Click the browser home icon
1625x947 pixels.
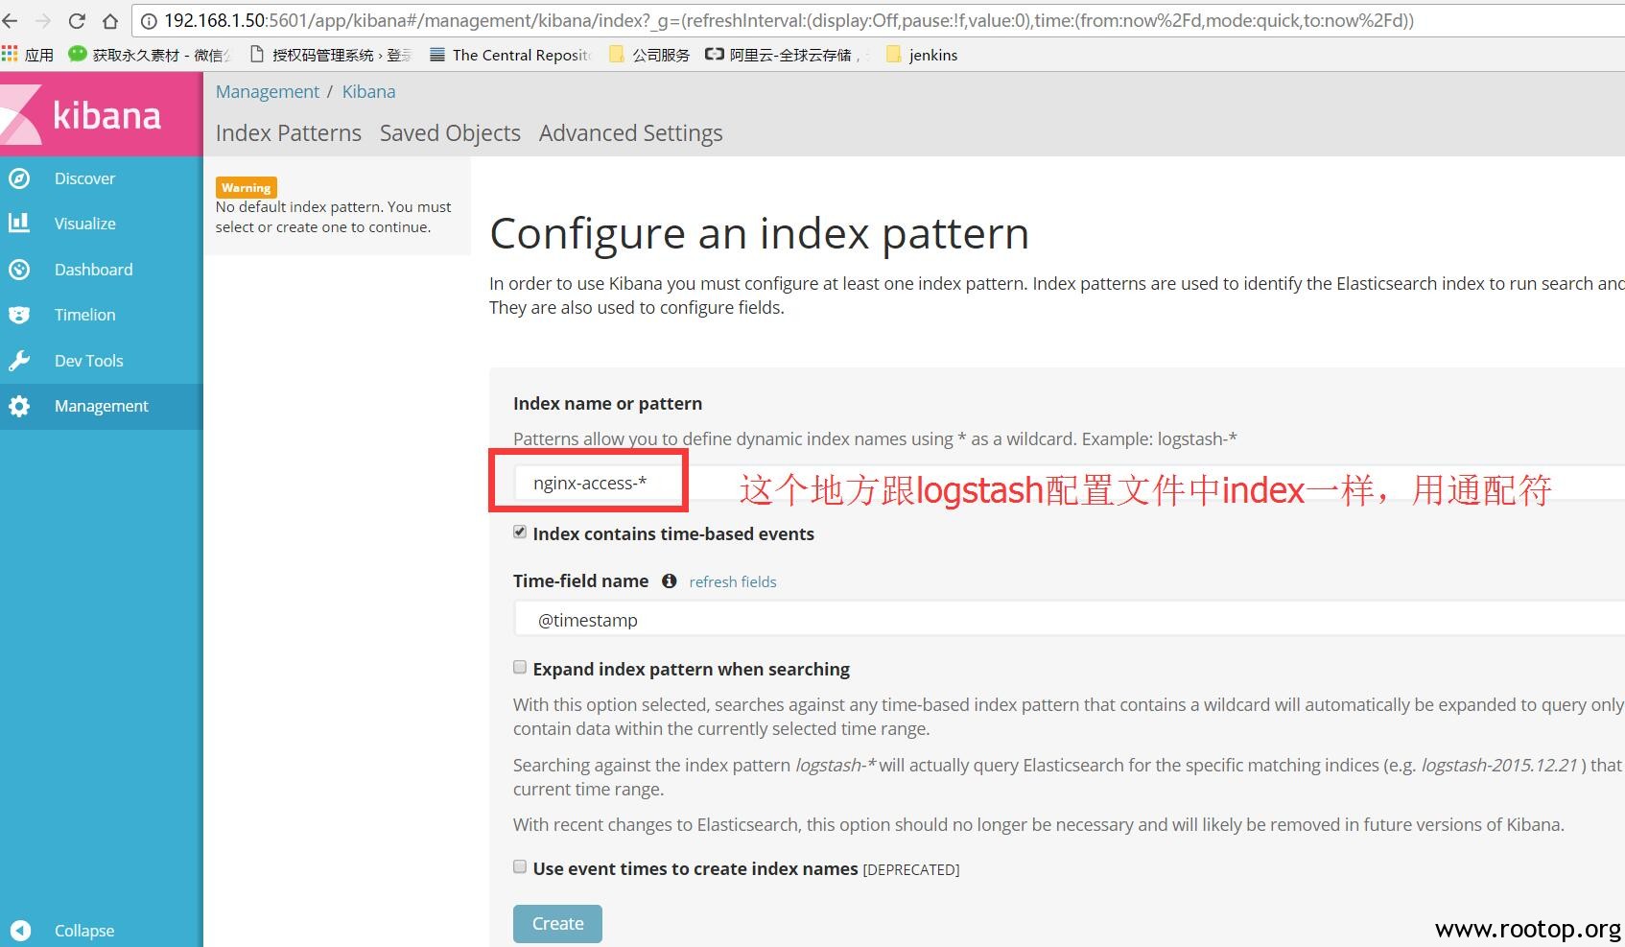pyautogui.click(x=110, y=20)
